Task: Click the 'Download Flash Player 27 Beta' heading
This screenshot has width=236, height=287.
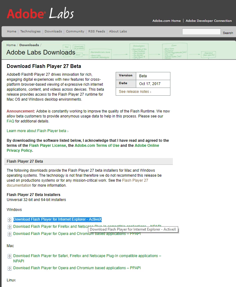Action: click(44, 66)
